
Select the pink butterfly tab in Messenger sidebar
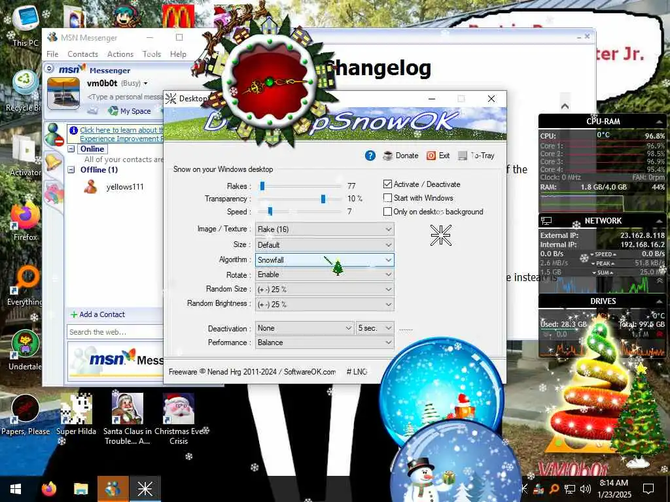point(54,193)
